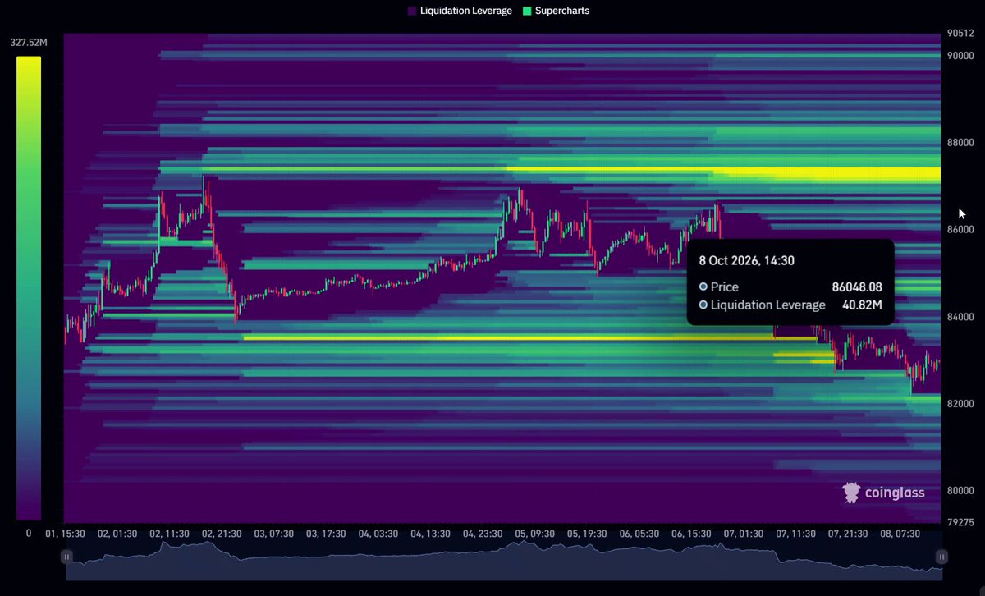Click the 79275 price axis label

[959, 522]
